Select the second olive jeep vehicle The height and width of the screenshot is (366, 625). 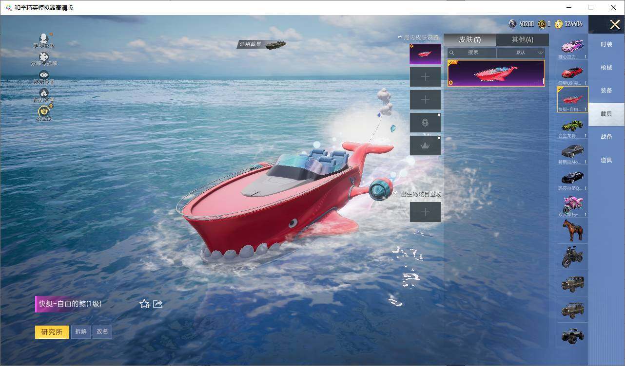click(572, 310)
